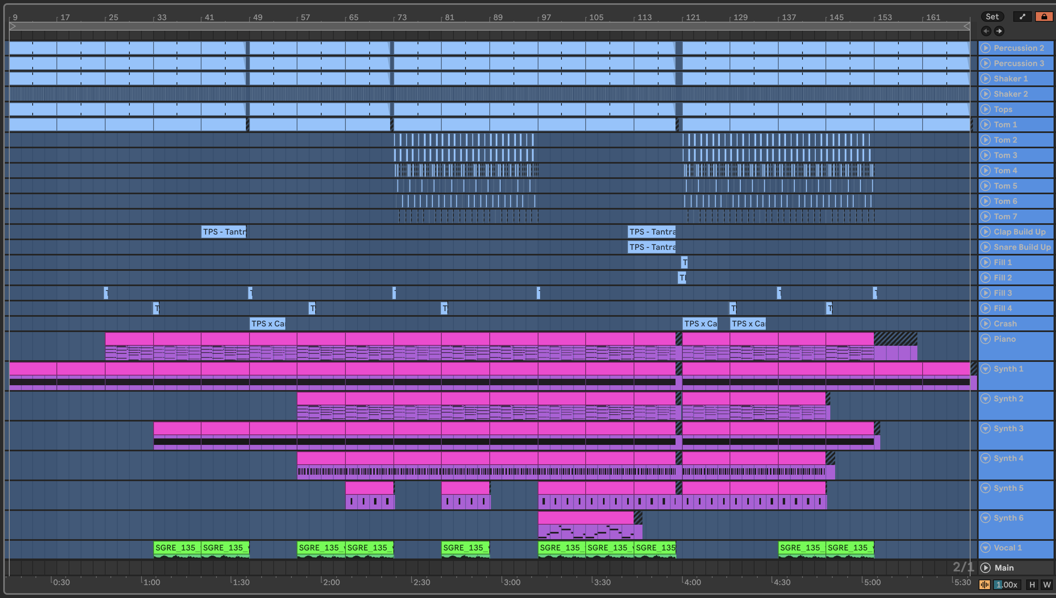Toggle automation mode link icon

point(1022,17)
